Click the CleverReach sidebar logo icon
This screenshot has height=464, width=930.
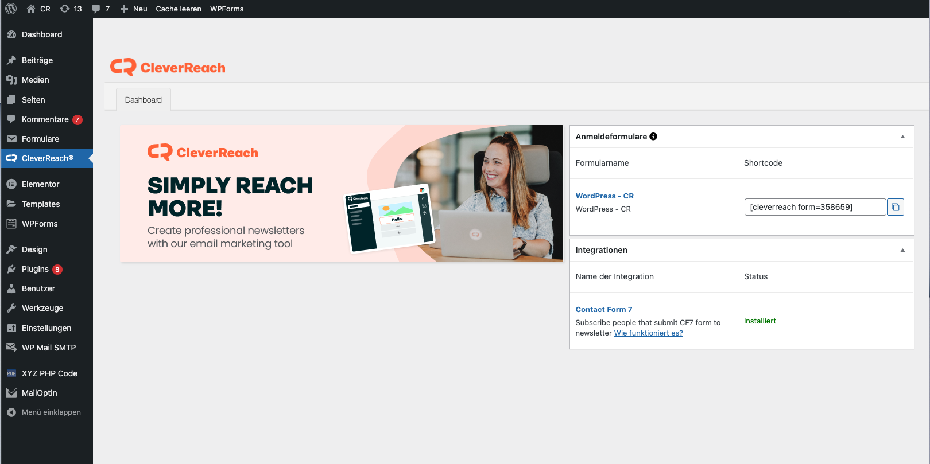tap(11, 158)
